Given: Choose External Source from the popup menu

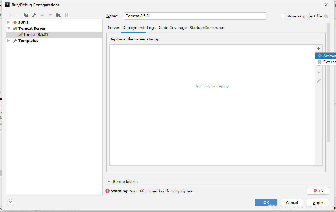Looking at the screenshot, I should pos(326,62).
